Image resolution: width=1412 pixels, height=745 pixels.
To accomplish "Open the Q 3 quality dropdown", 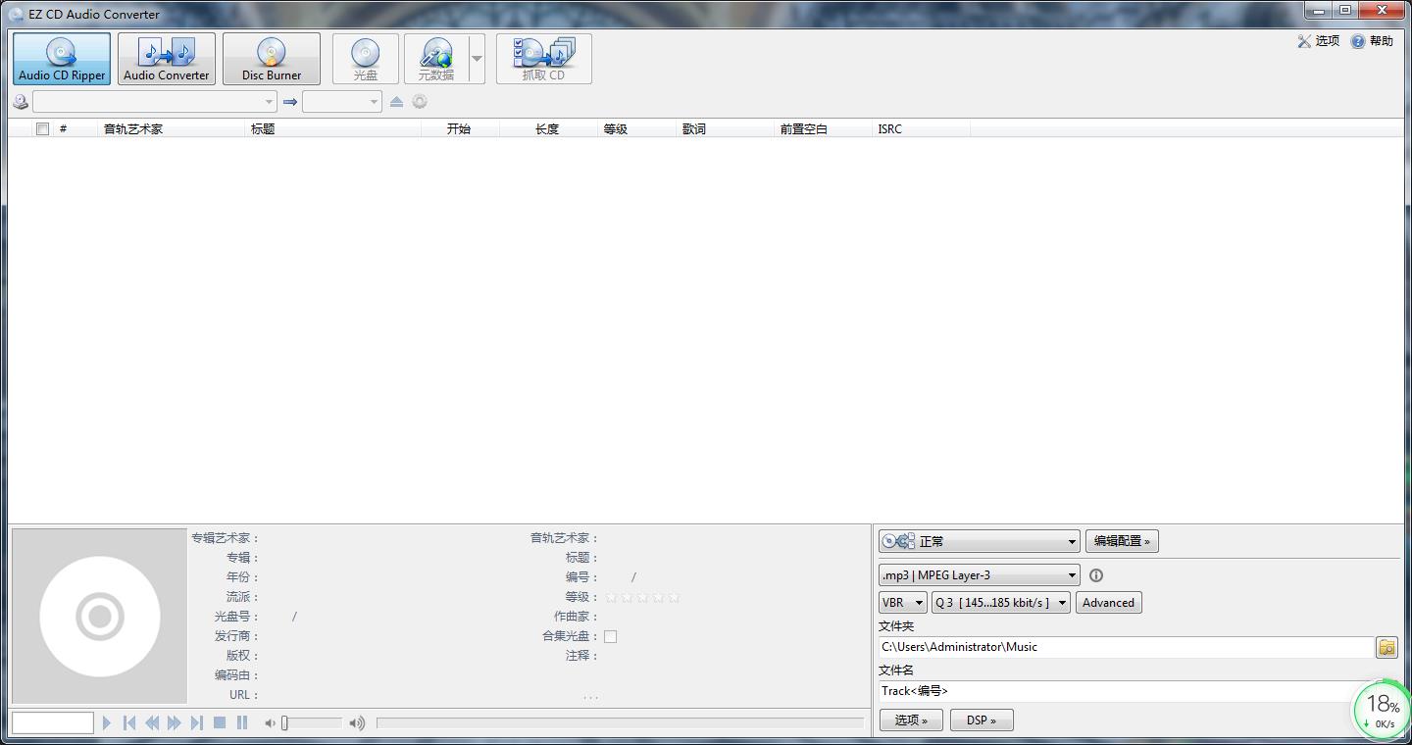I will pos(1001,603).
